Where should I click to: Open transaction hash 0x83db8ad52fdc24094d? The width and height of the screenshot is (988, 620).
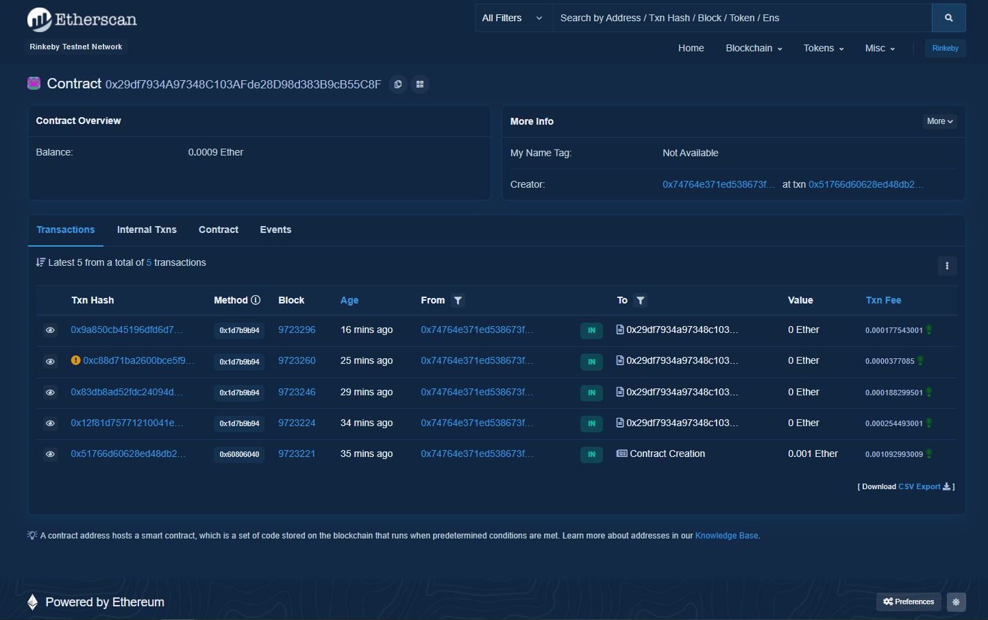(x=127, y=392)
